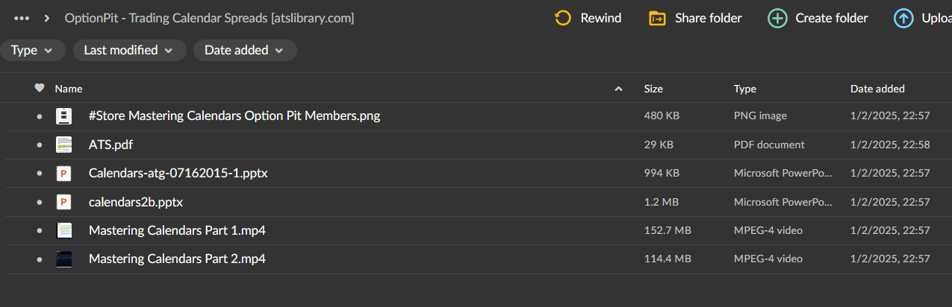
Task: Open the Type filter dropdown
Action: click(x=32, y=51)
